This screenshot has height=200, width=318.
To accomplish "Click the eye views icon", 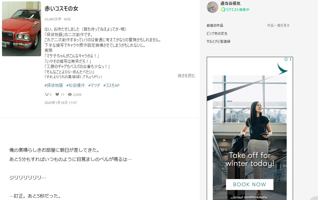I will click(70, 94).
